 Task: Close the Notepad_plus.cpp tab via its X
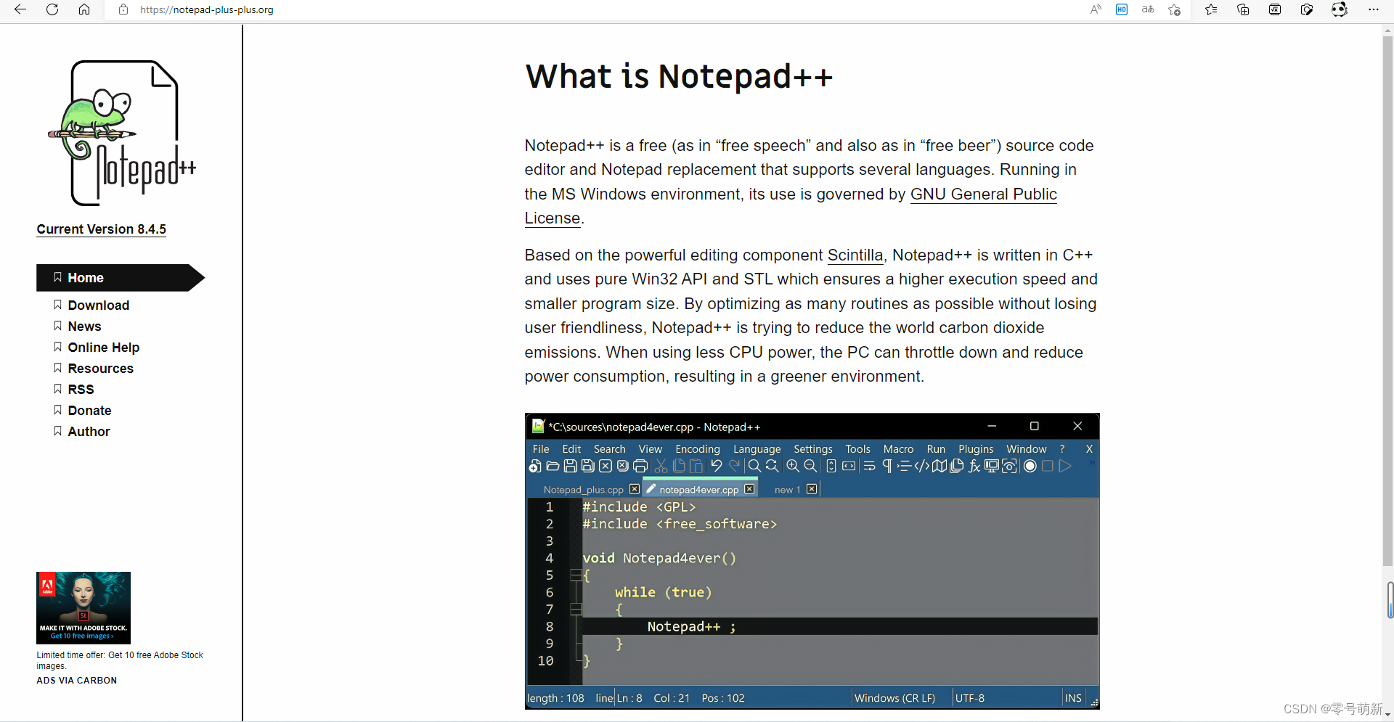(635, 489)
